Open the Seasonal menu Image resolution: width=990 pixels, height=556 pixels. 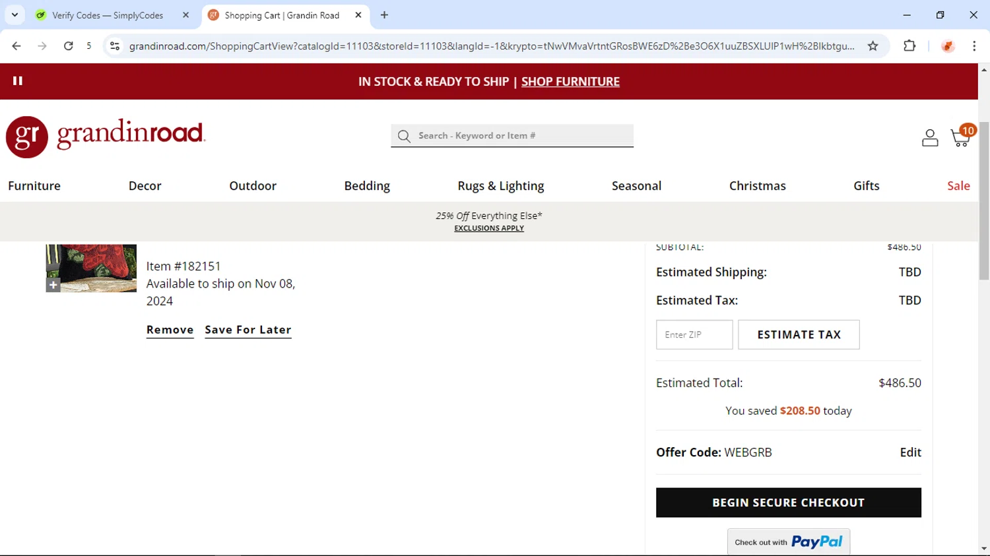[636, 186]
